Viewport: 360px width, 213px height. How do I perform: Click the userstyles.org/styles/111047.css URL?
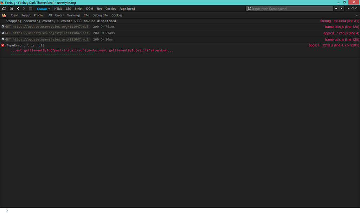[x=51, y=33]
